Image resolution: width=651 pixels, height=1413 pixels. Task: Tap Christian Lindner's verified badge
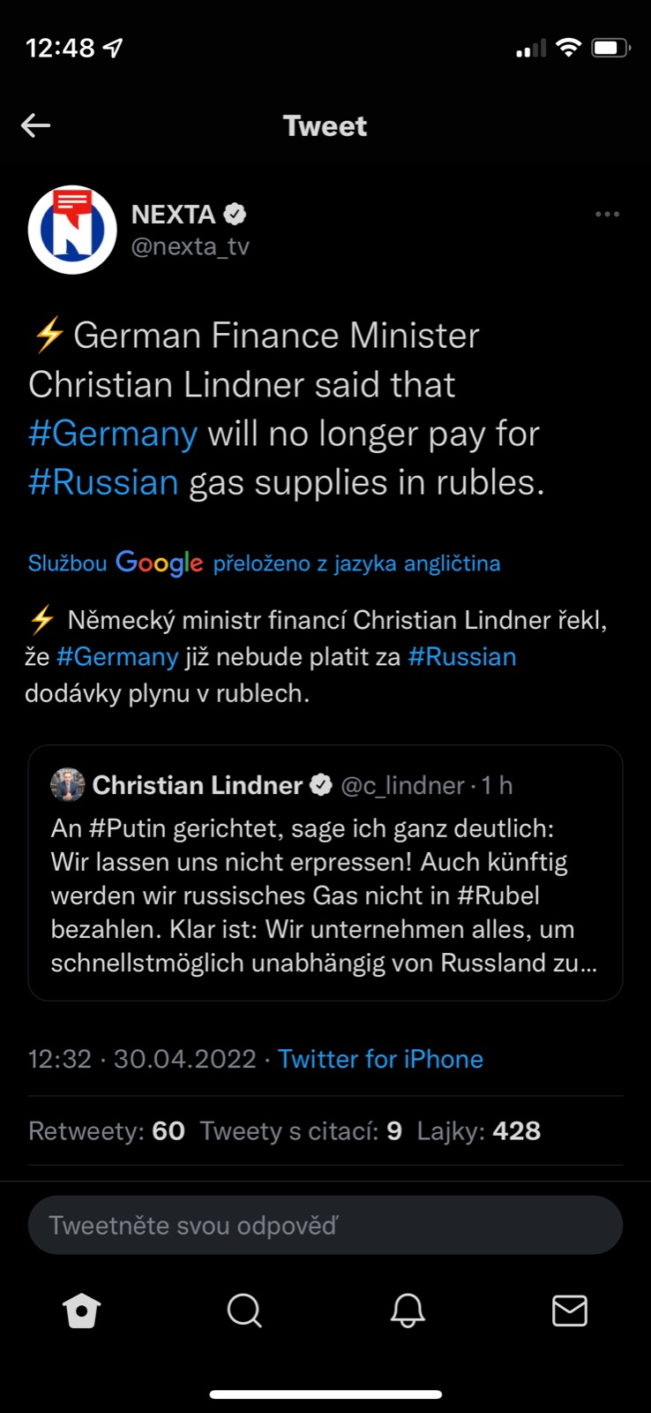pyautogui.click(x=321, y=785)
